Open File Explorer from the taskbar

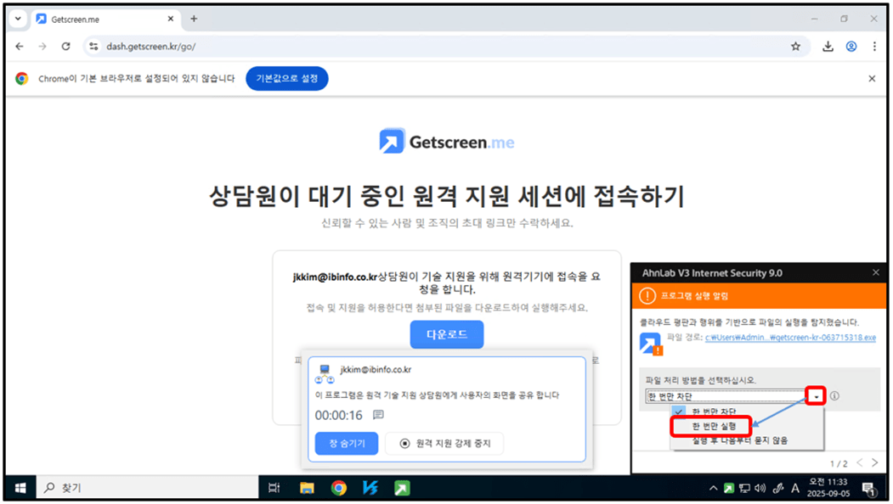point(307,488)
